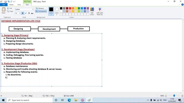Image resolution: width=184 pixels, height=103 pixels.
Task: Toggle Underline formatting
Action: coord(29,13)
